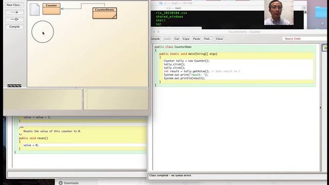Click the 'System.out.print("result: ");' line
The width and height of the screenshot is (329, 185).
point(186,75)
